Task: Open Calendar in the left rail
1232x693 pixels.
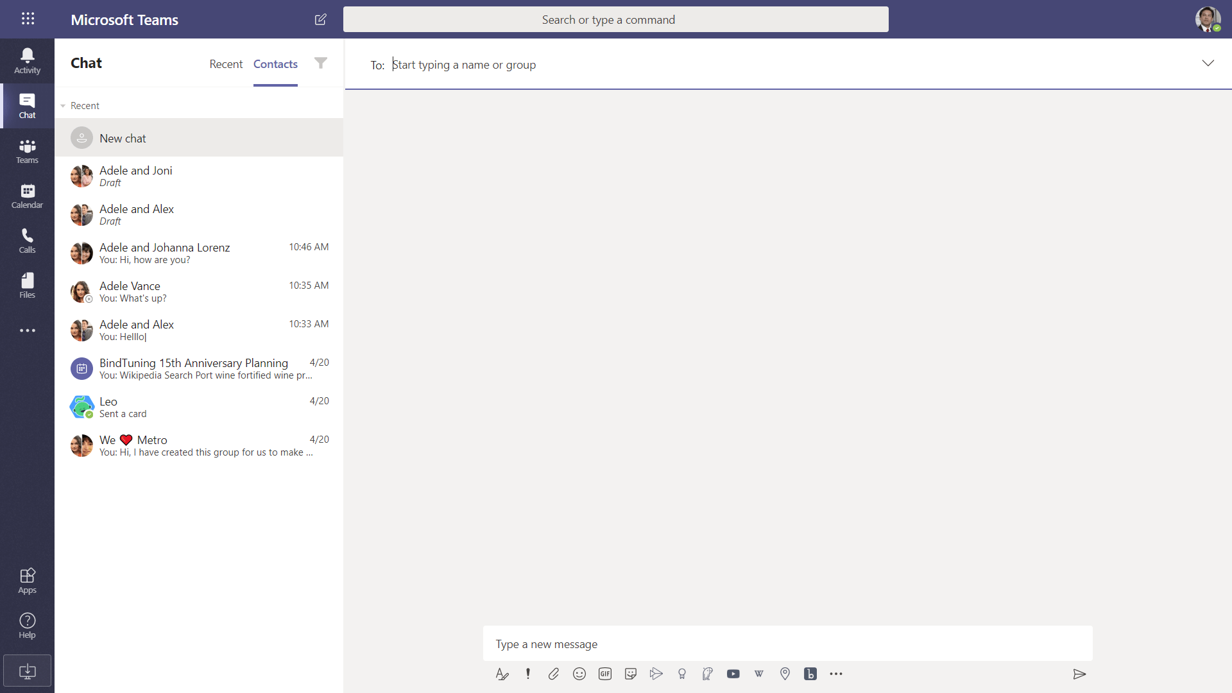Action: click(27, 196)
